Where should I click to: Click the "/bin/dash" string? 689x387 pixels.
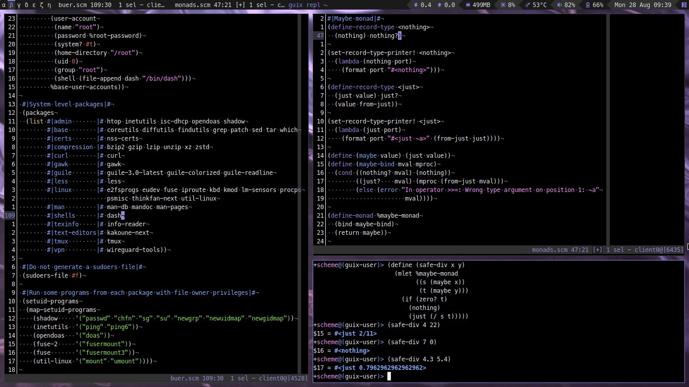tap(162, 79)
